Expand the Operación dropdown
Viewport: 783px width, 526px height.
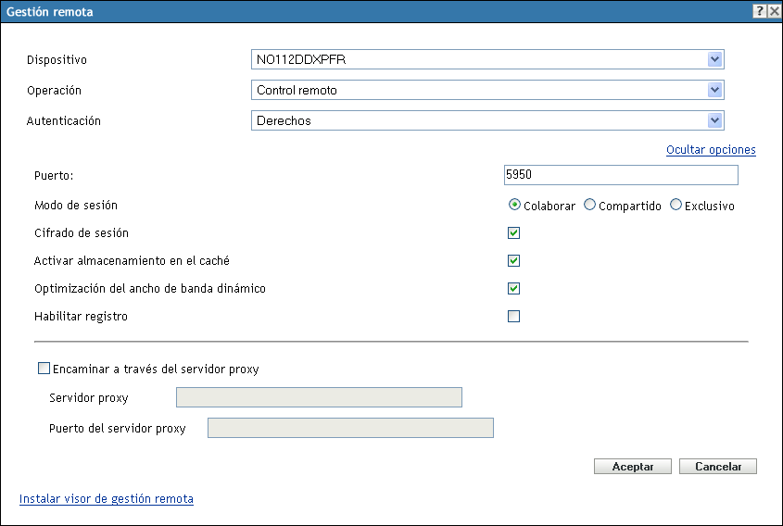coord(714,90)
